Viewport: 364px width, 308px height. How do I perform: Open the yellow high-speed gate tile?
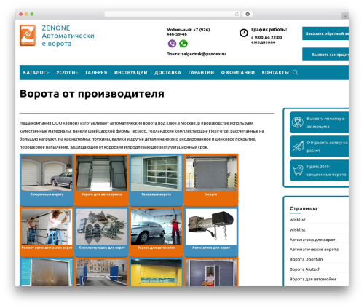[x=157, y=272]
